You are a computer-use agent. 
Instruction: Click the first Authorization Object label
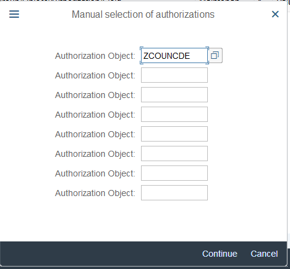95,56
